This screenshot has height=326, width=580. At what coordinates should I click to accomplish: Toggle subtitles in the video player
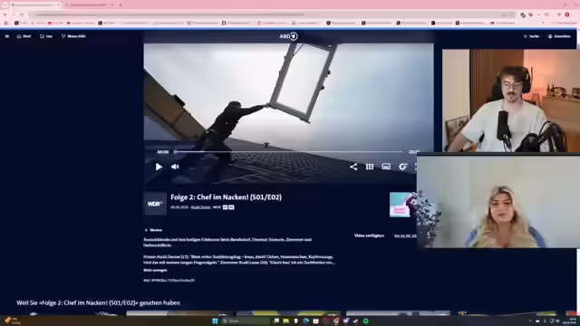pyautogui.click(x=386, y=167)
